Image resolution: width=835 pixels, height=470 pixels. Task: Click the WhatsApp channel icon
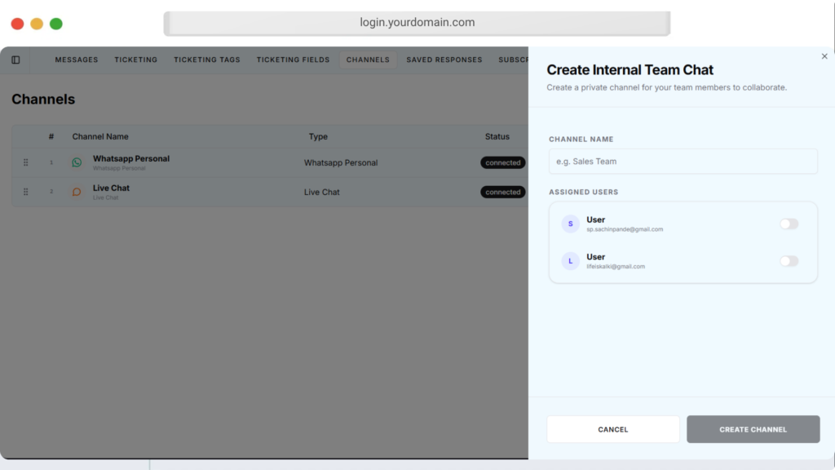tap(77, 162)
